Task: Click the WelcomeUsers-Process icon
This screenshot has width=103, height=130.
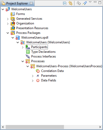Action: pos(33,66)
